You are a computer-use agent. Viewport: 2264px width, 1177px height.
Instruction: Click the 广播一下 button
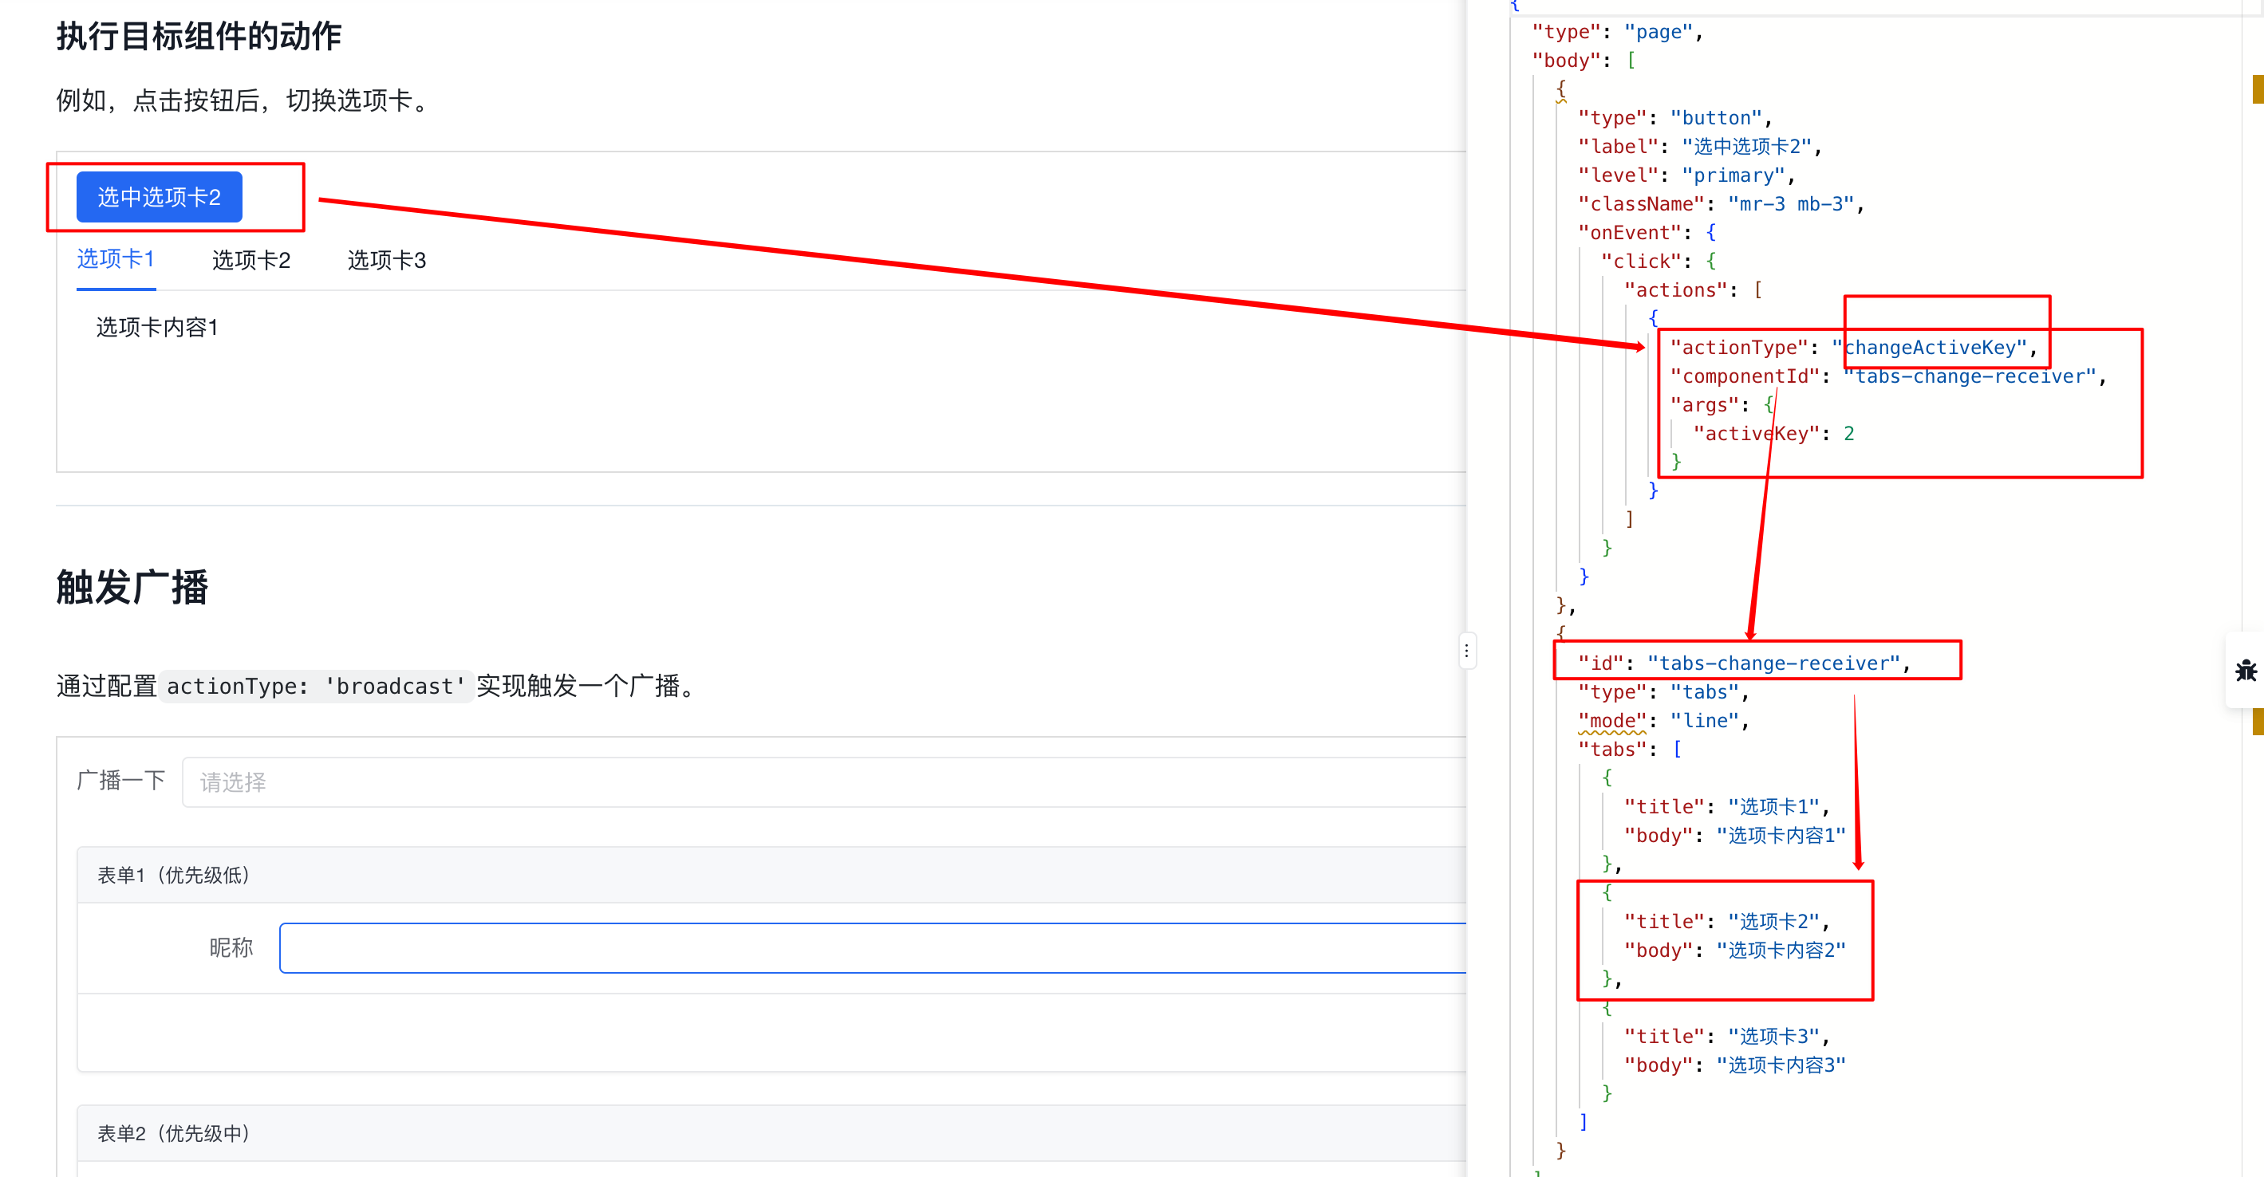[123, 778]
